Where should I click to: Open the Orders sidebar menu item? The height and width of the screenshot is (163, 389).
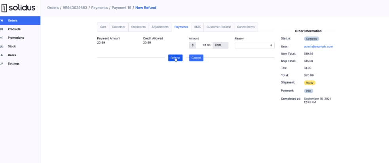[x=20, y=21]
